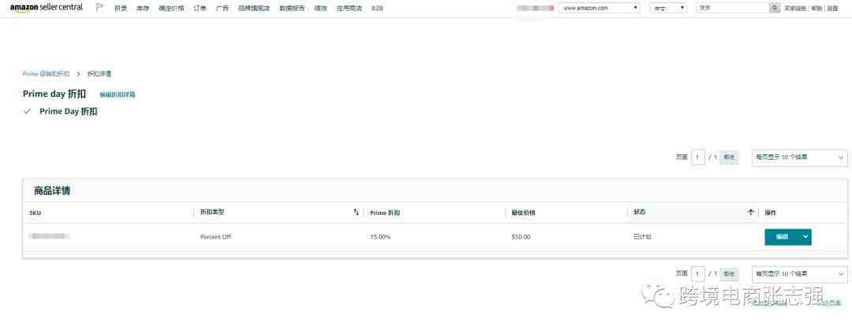Screen dimensions: 852x333
Task: Sort the 折扣类型 column using its arrows
Action: pos(356,213)
